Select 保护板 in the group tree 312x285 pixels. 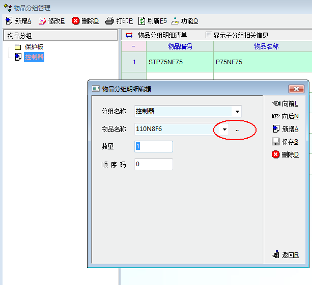coord(34,47)
